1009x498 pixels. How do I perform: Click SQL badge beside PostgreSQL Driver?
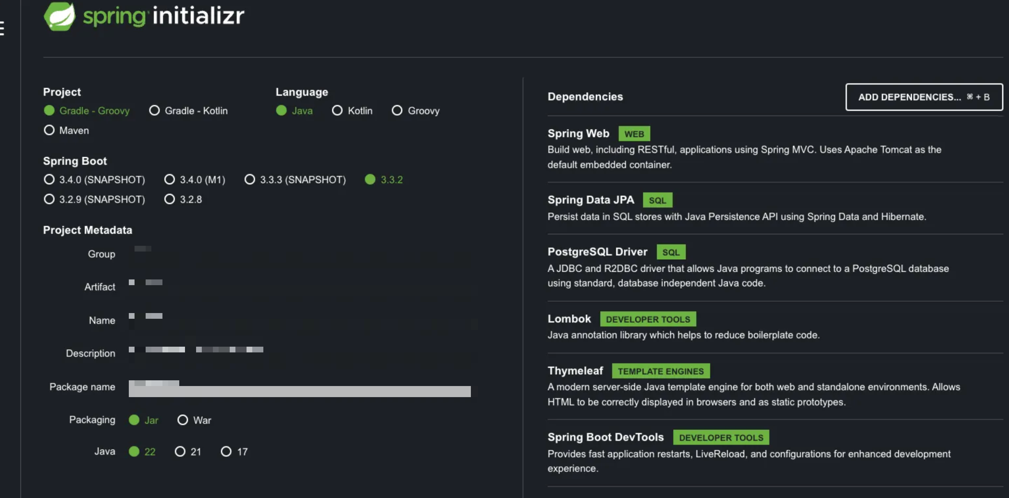click(x=671, y=252)
